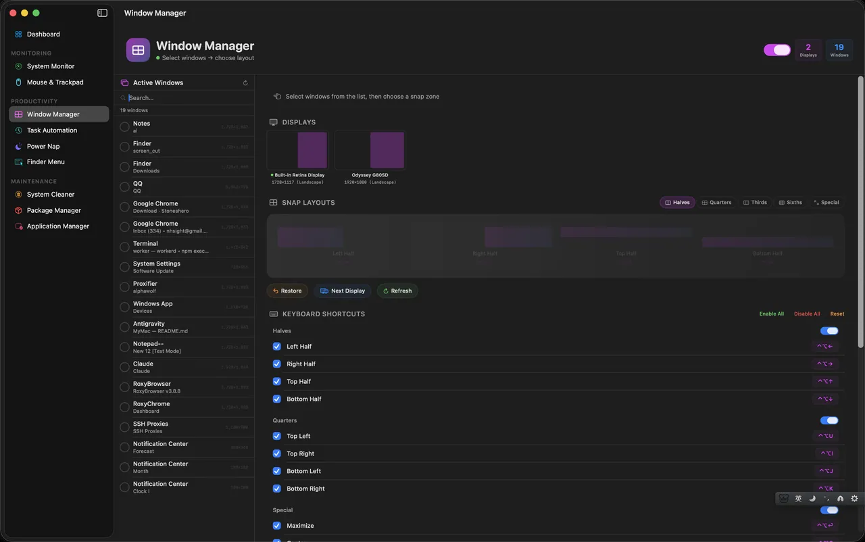The height and width of the screenshot is (542, 865).
Task: Toggle the Halves shortcuts group switch
Action: [829, 331]
